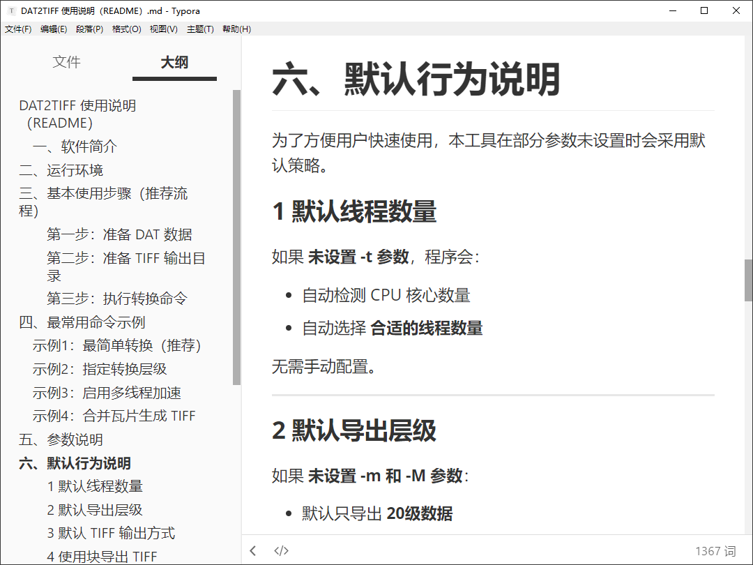Open the 主题(T) menu
Viewport: 753px width, 565px height.
click(x=200, y=29)
